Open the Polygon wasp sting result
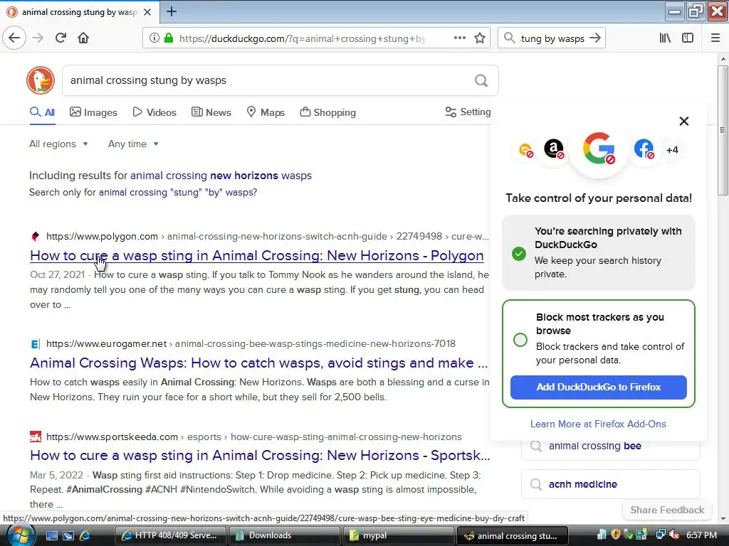This screenshot has width=729, height=546. coord(256,255)
